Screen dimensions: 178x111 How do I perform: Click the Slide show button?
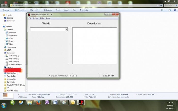coord(48,10)
